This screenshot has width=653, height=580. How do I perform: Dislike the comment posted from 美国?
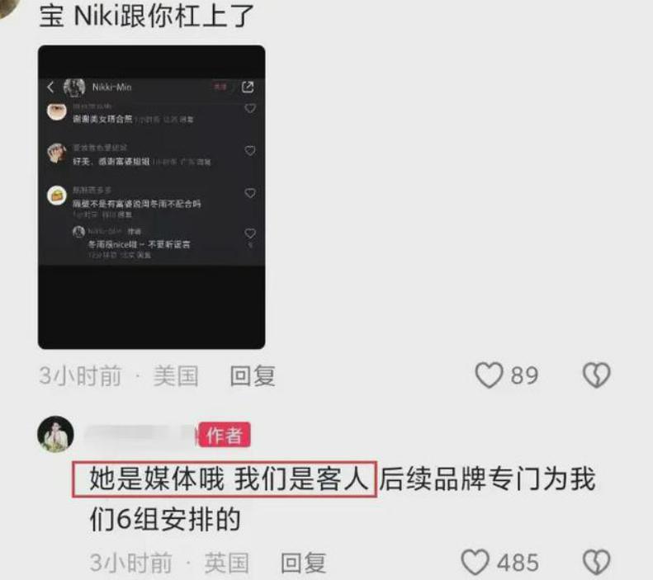pyautogui.click(x=596, y=375)
